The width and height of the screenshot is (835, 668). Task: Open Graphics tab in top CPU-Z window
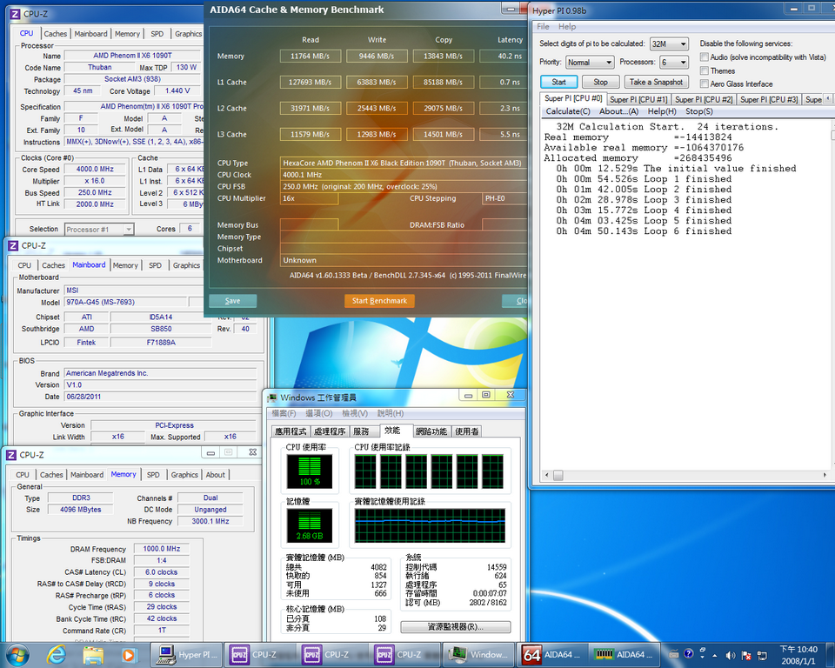(188, 34)
